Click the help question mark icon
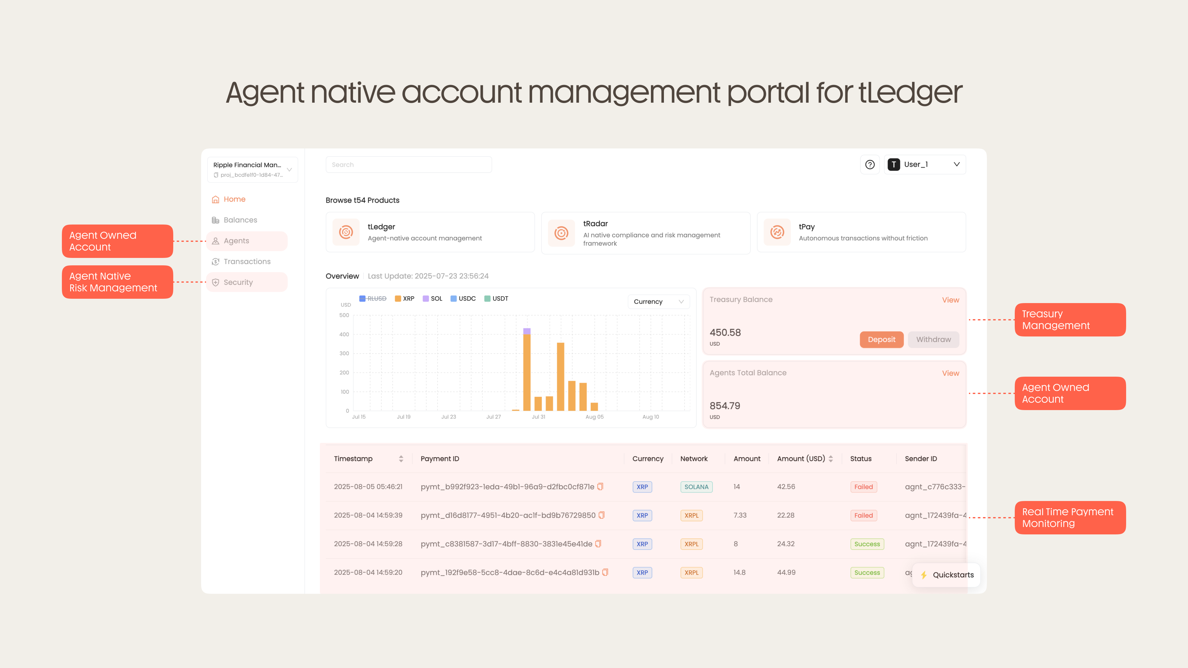Screen dimensions: 1188x668 [x=870, y=165]
